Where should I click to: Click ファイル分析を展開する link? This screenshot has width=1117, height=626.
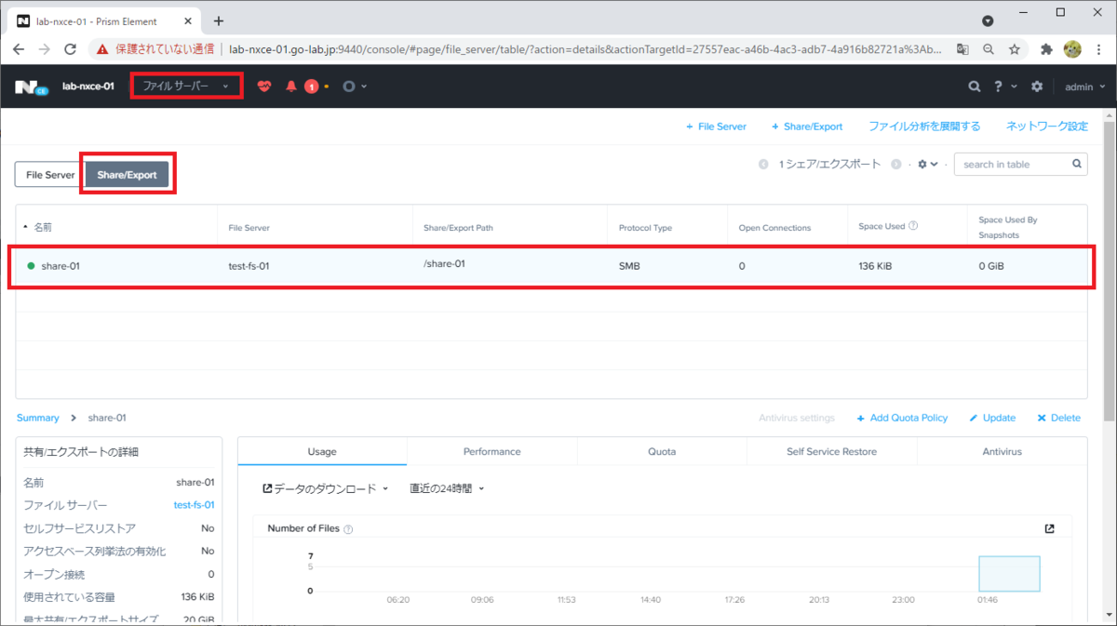pyautogui.click(x=924, y=127)
